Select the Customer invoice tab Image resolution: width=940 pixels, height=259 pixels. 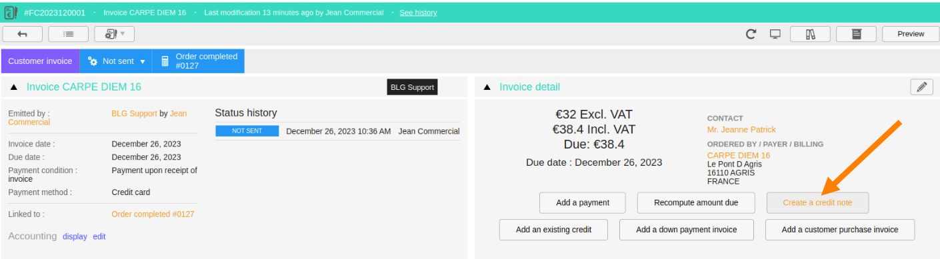point(40,61)
